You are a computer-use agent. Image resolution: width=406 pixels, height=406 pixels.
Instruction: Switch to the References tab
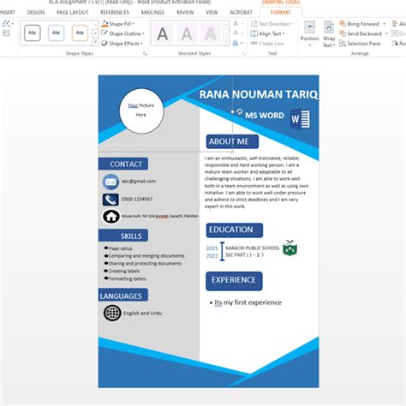tap(115, 13)
